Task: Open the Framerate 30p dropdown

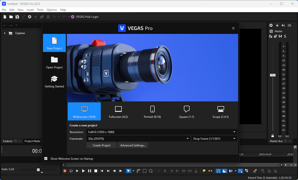Action: (x=138, y=139)
